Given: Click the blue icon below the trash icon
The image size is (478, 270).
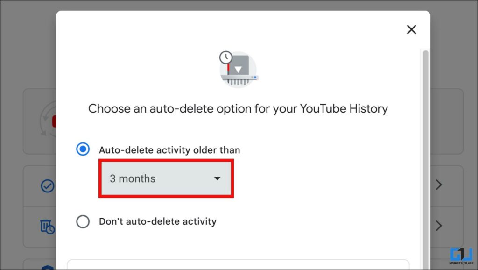Looking at the screenshot, I should point(48,268).
